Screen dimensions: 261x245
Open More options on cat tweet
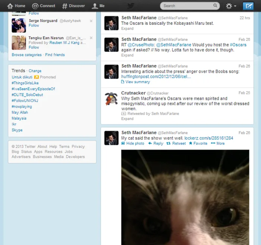click(x=218, y=143)
